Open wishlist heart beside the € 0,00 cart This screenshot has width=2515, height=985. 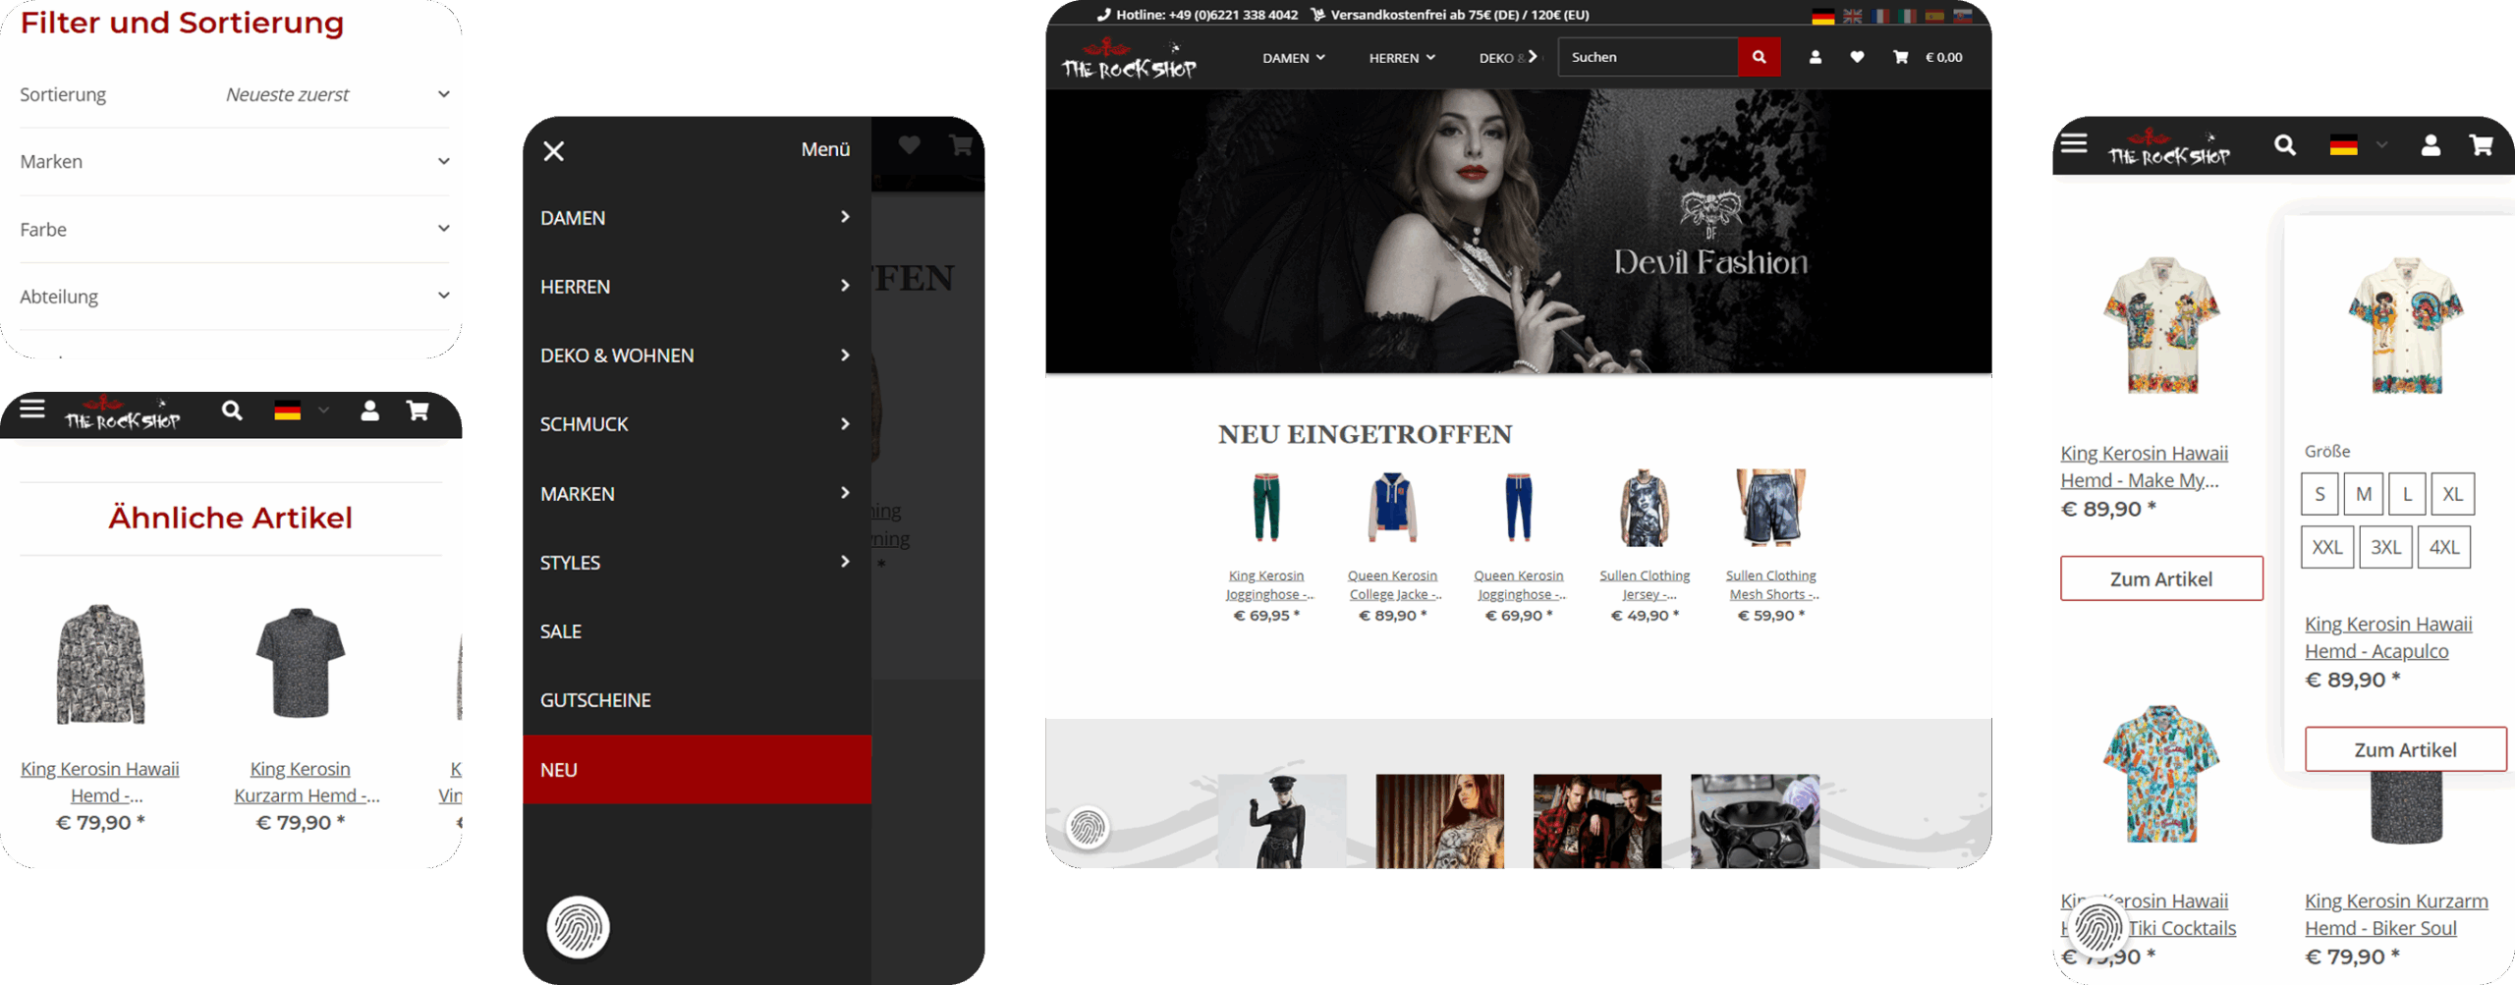pyautogui.click(x=1857, y=57)
